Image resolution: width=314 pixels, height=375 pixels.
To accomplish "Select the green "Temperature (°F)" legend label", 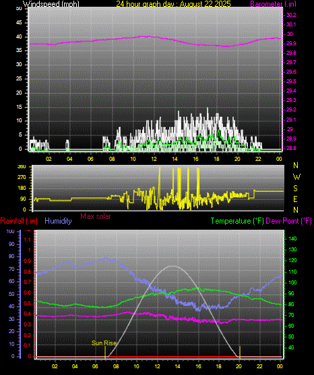I will [237, 221].
